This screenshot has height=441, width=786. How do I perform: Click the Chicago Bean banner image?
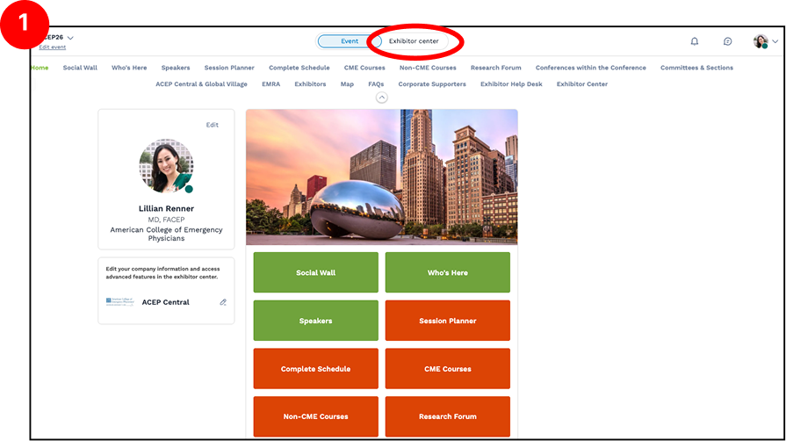pos(381,177)
